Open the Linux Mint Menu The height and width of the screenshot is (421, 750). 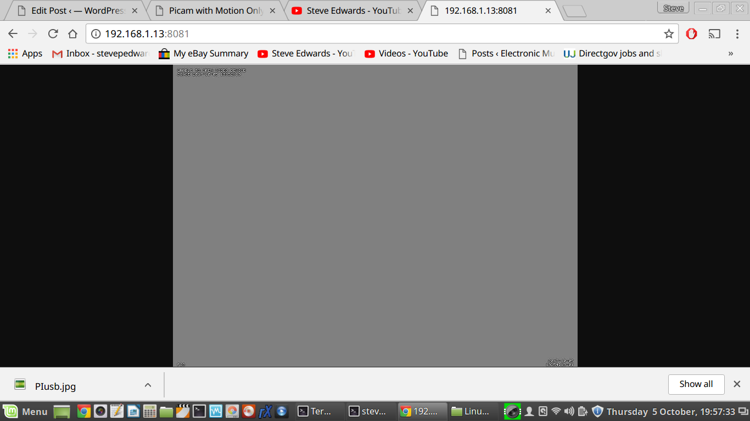click(25, 411)
